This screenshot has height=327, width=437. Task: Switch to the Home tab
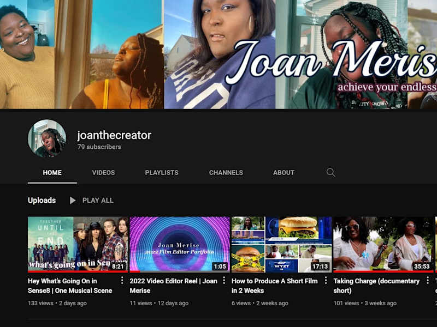pyautogui.click(x=52, y=173)
